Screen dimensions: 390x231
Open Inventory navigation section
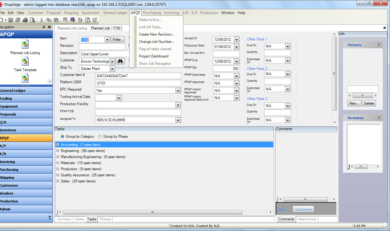(x=26, y=130)
